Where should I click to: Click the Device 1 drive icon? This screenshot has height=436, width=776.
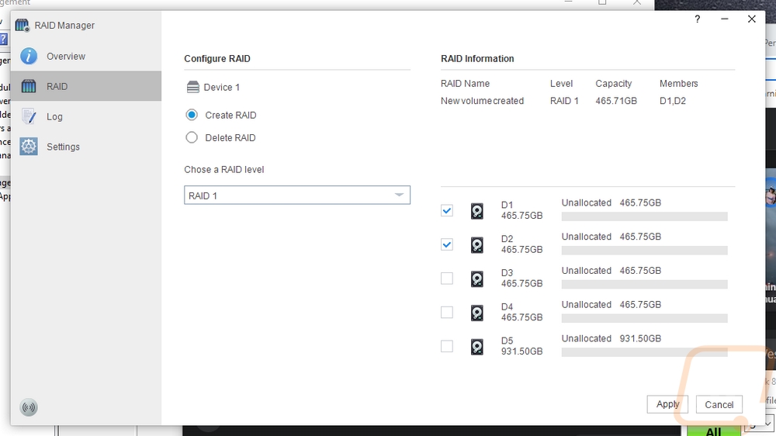point(193,87)
